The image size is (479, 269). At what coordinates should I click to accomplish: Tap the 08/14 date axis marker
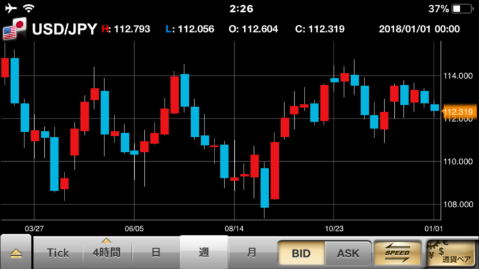[x=234, y=228]
